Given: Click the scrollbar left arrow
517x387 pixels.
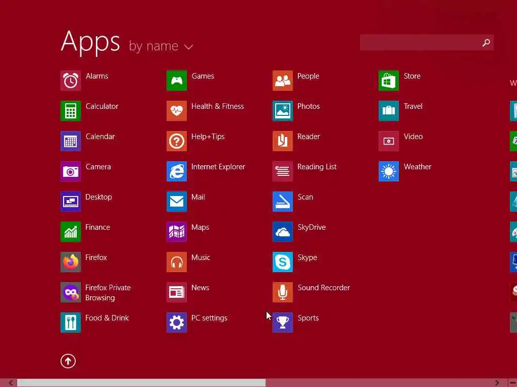Looking at the screenshot, I should [x=11, y=383].
